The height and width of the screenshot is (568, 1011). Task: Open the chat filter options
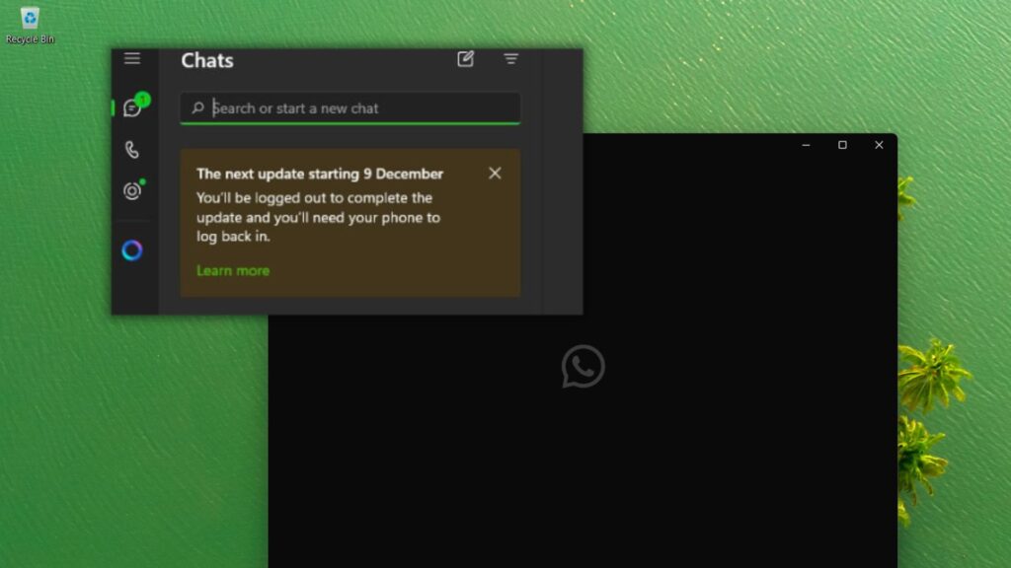[x=510, y=59]
